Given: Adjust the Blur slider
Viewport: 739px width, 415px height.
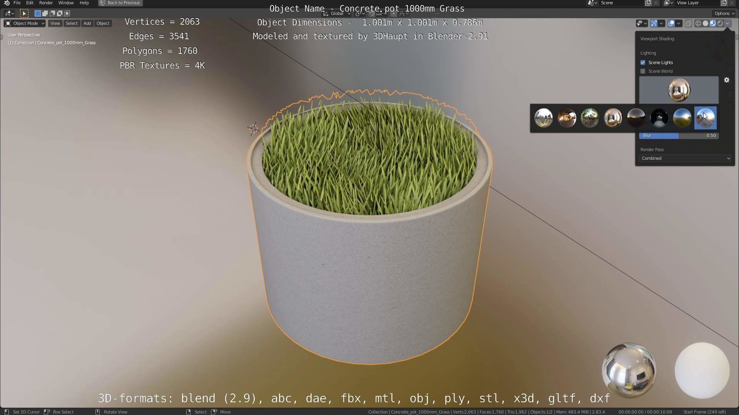Looking at the screenshot, I should (679, 136).
